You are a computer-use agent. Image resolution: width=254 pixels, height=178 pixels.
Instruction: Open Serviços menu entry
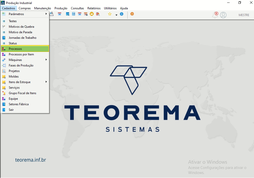point(25,87)
